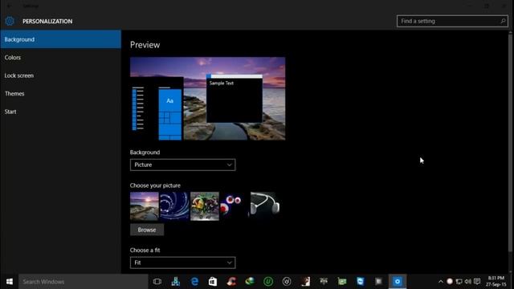Switch to the Colors settings page
514x289 pixels.
61,57
